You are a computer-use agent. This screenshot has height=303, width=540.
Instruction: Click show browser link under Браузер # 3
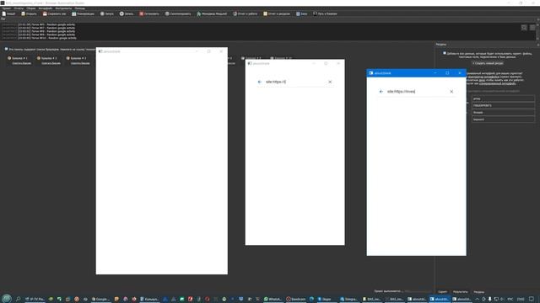pyautogui.click(x=80, y=63)
